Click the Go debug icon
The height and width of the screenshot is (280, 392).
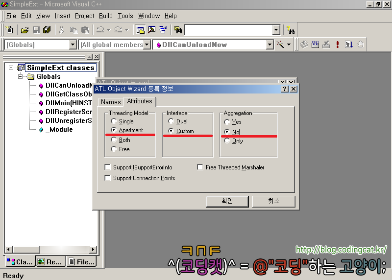pos(349,45)
